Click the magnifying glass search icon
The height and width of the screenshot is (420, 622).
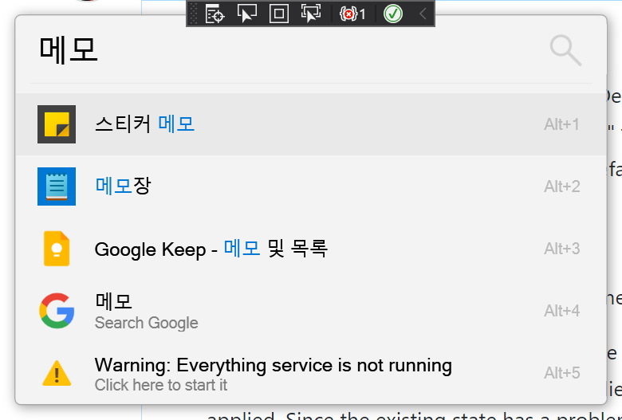[x=565, y=50]
